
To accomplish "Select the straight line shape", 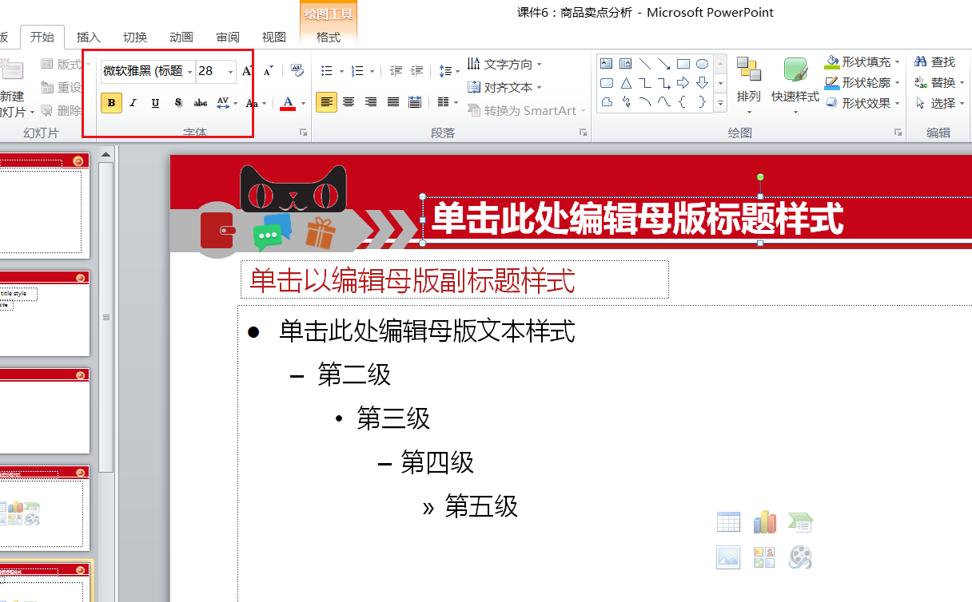I will (x=644, y=64).
